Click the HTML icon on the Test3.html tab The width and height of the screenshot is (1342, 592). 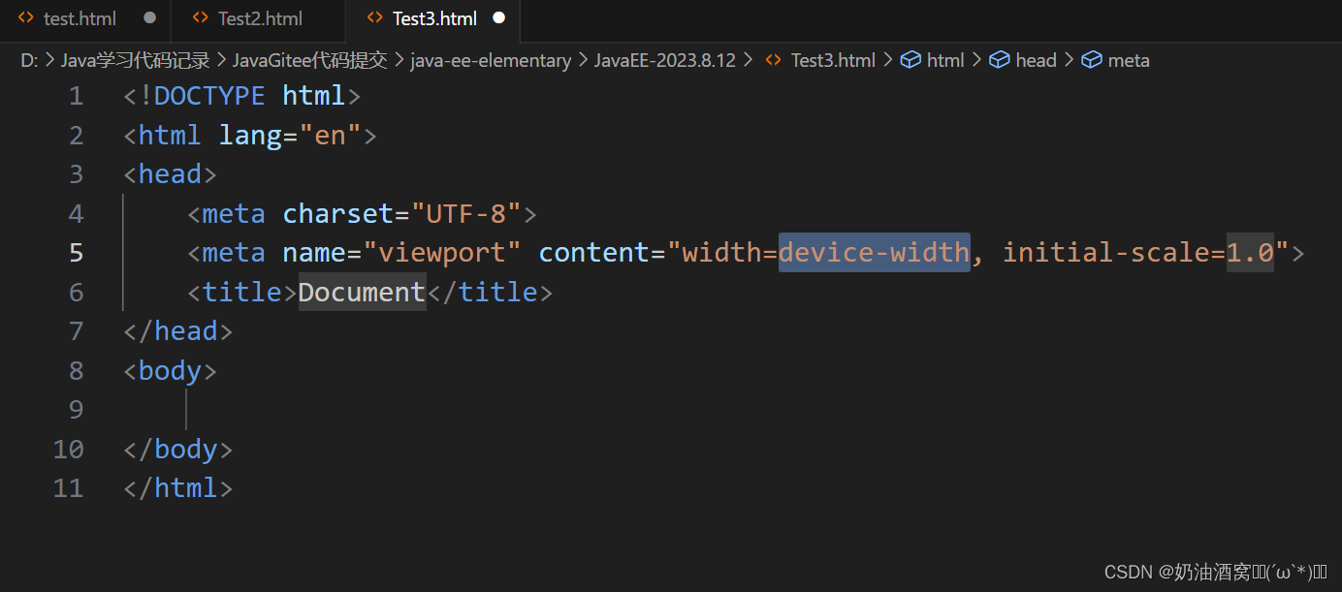coord(376,17)
